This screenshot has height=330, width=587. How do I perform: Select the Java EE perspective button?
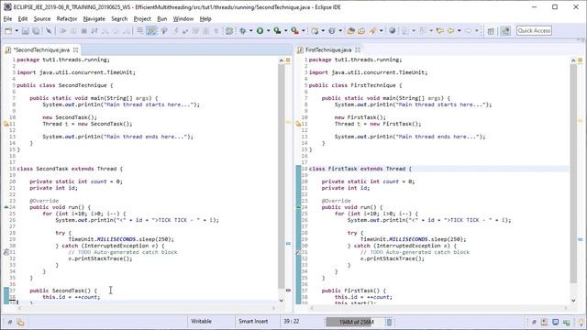tap(505, 31)
